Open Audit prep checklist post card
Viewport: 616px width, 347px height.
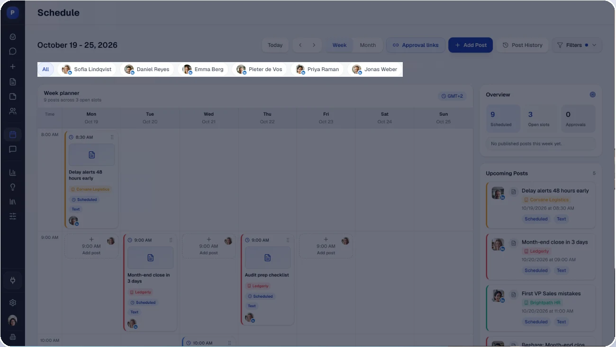[267, 279]
